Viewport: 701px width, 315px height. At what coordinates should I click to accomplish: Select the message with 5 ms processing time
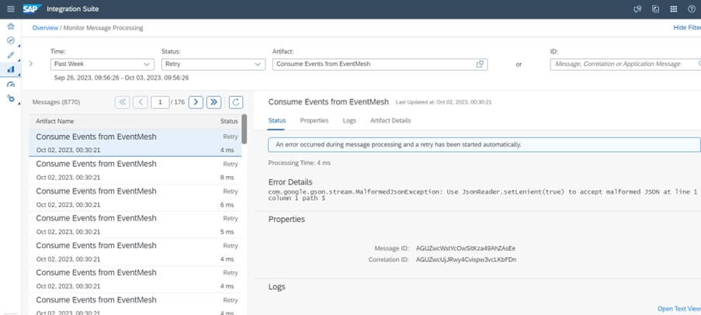135,225
